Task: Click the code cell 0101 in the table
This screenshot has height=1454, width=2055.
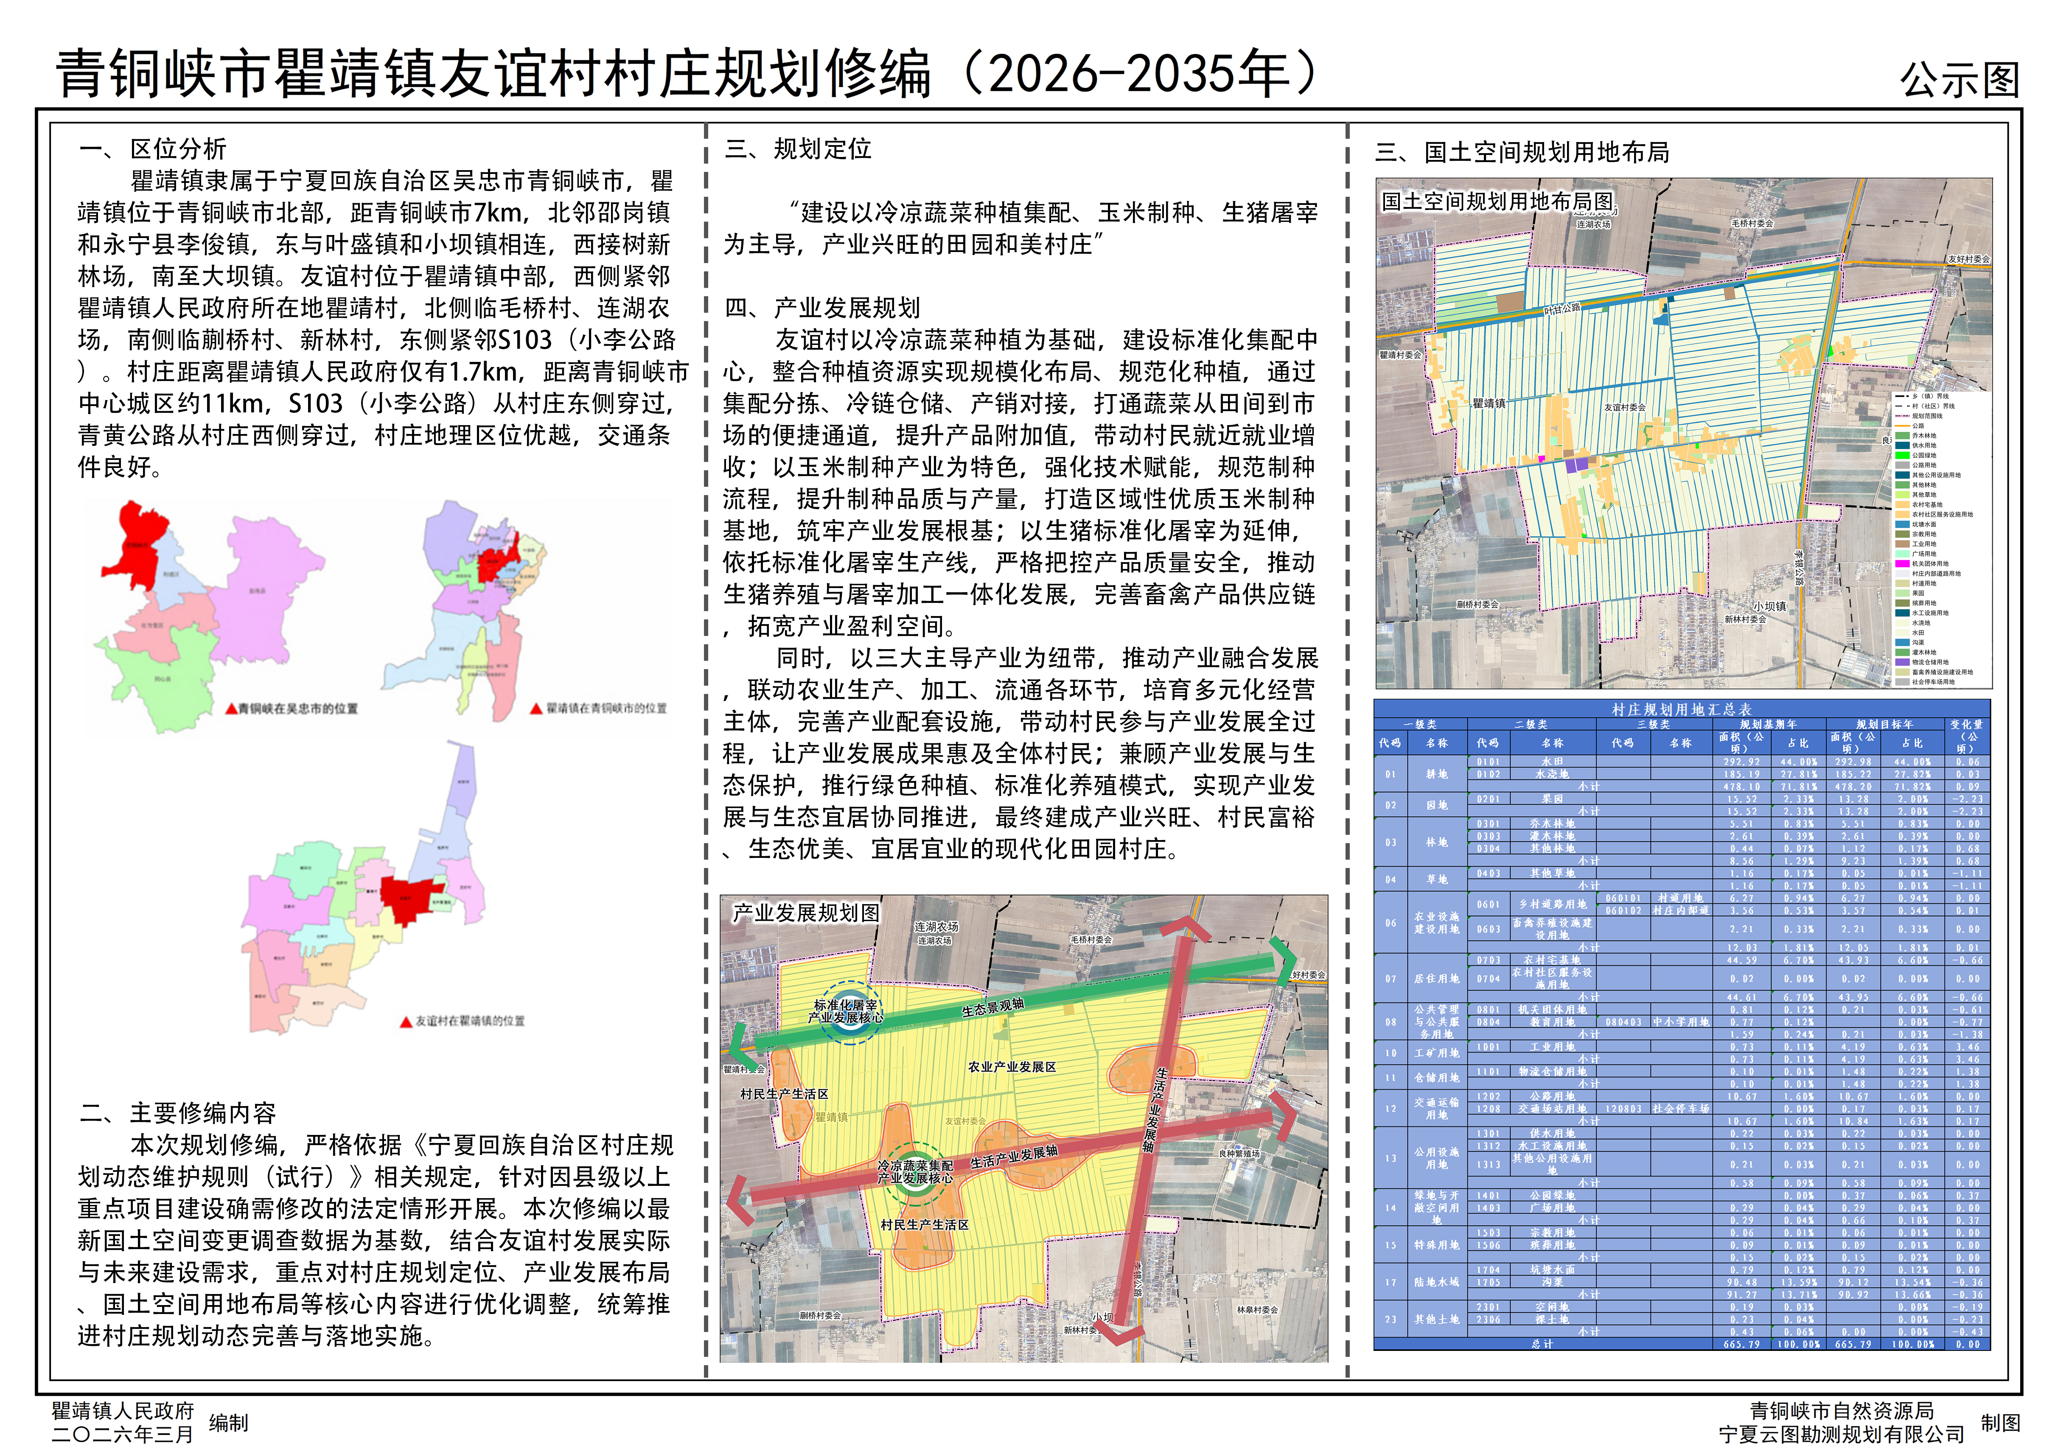Action: coord(1488,762)
